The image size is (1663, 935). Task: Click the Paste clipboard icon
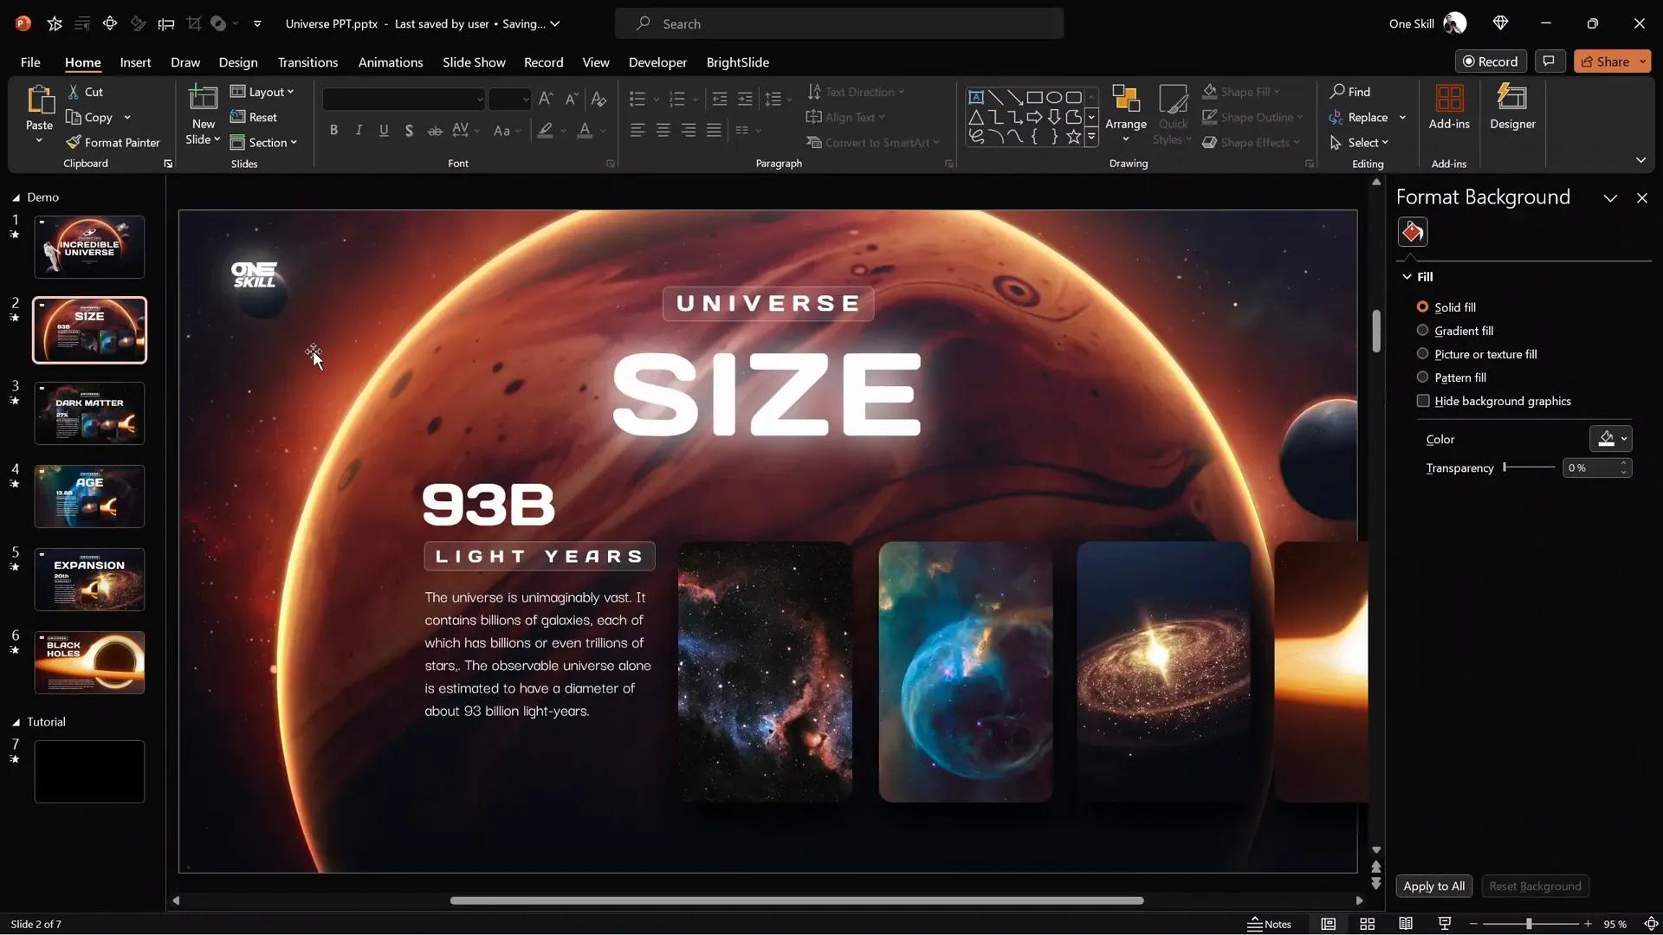coord(39,100)
